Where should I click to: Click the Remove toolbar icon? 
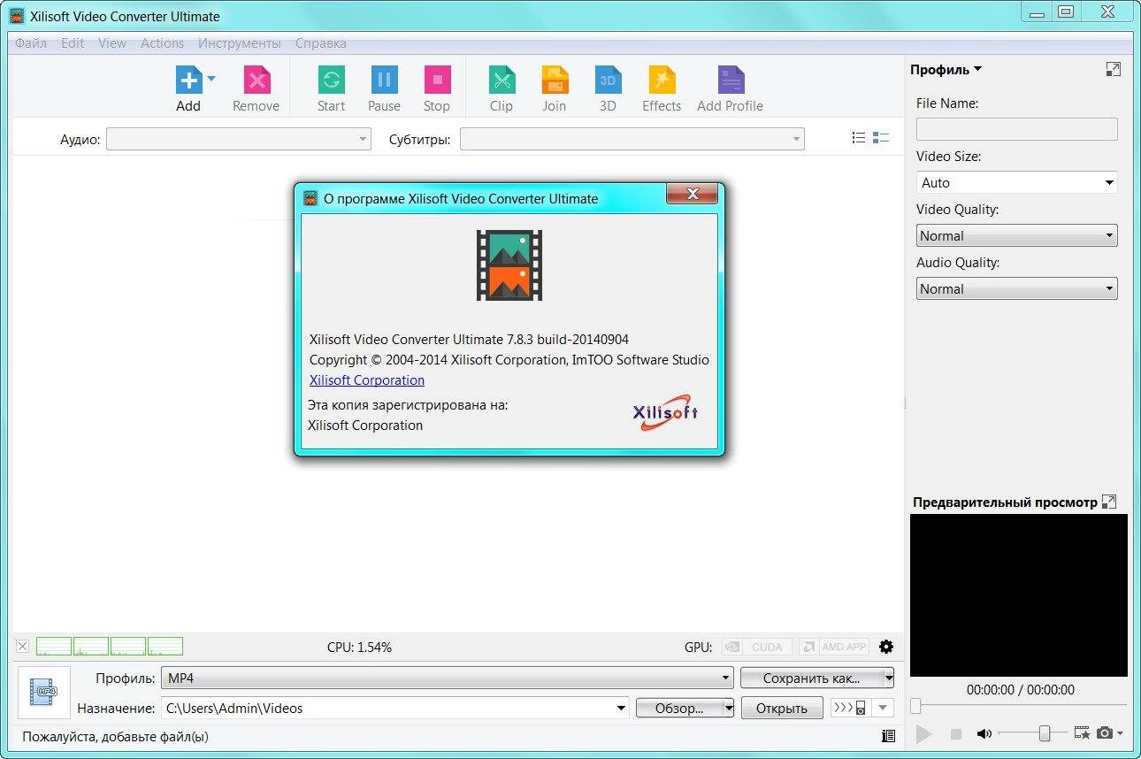[x=257, y=80]
